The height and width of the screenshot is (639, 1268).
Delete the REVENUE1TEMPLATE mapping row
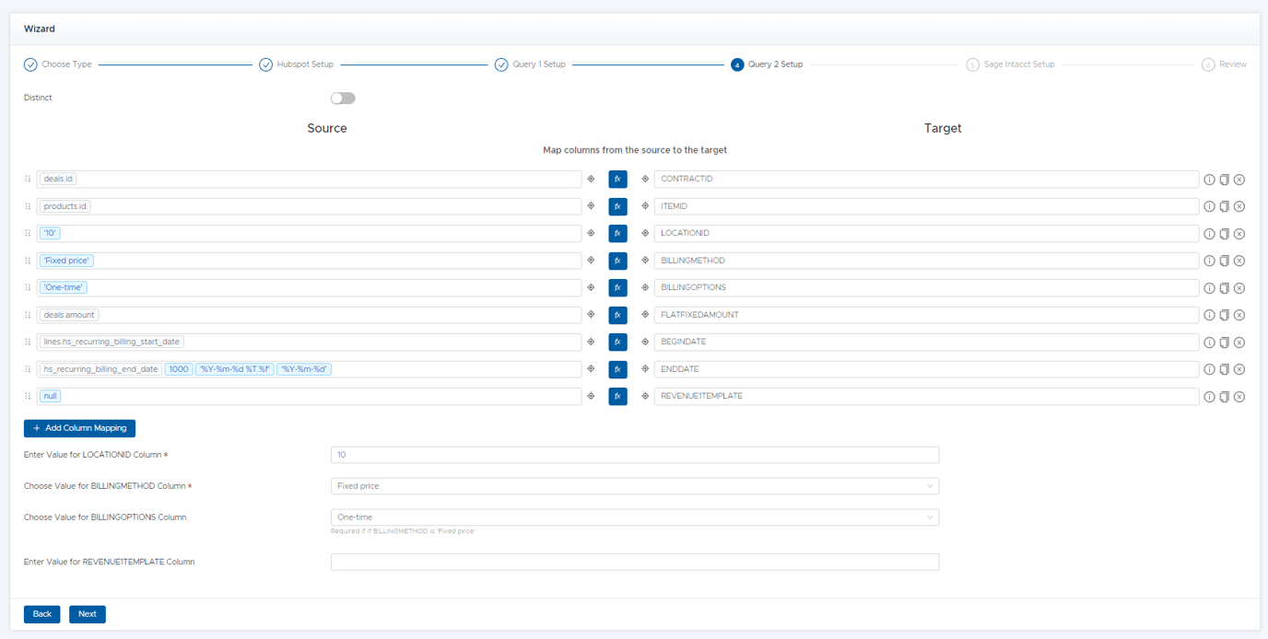(x=1239, y=397)
